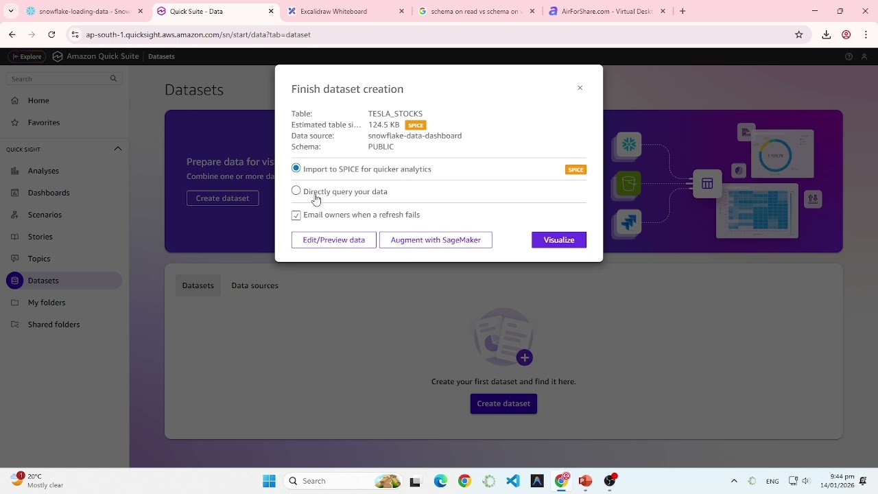Close the Finish dataset creation dialog
The image size is (878, 494).
click(580, 88)
